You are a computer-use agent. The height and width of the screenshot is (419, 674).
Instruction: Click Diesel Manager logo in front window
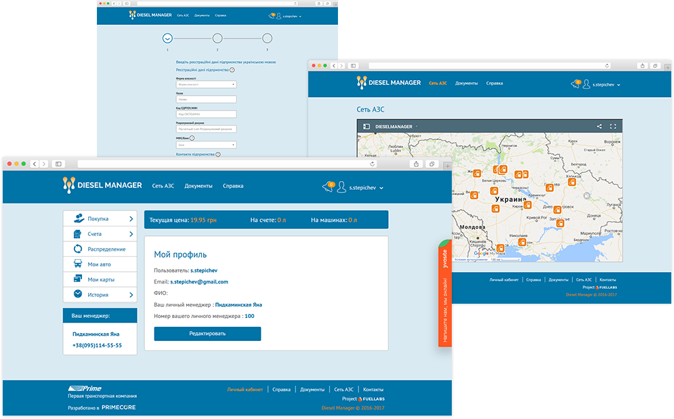[102, 185]
